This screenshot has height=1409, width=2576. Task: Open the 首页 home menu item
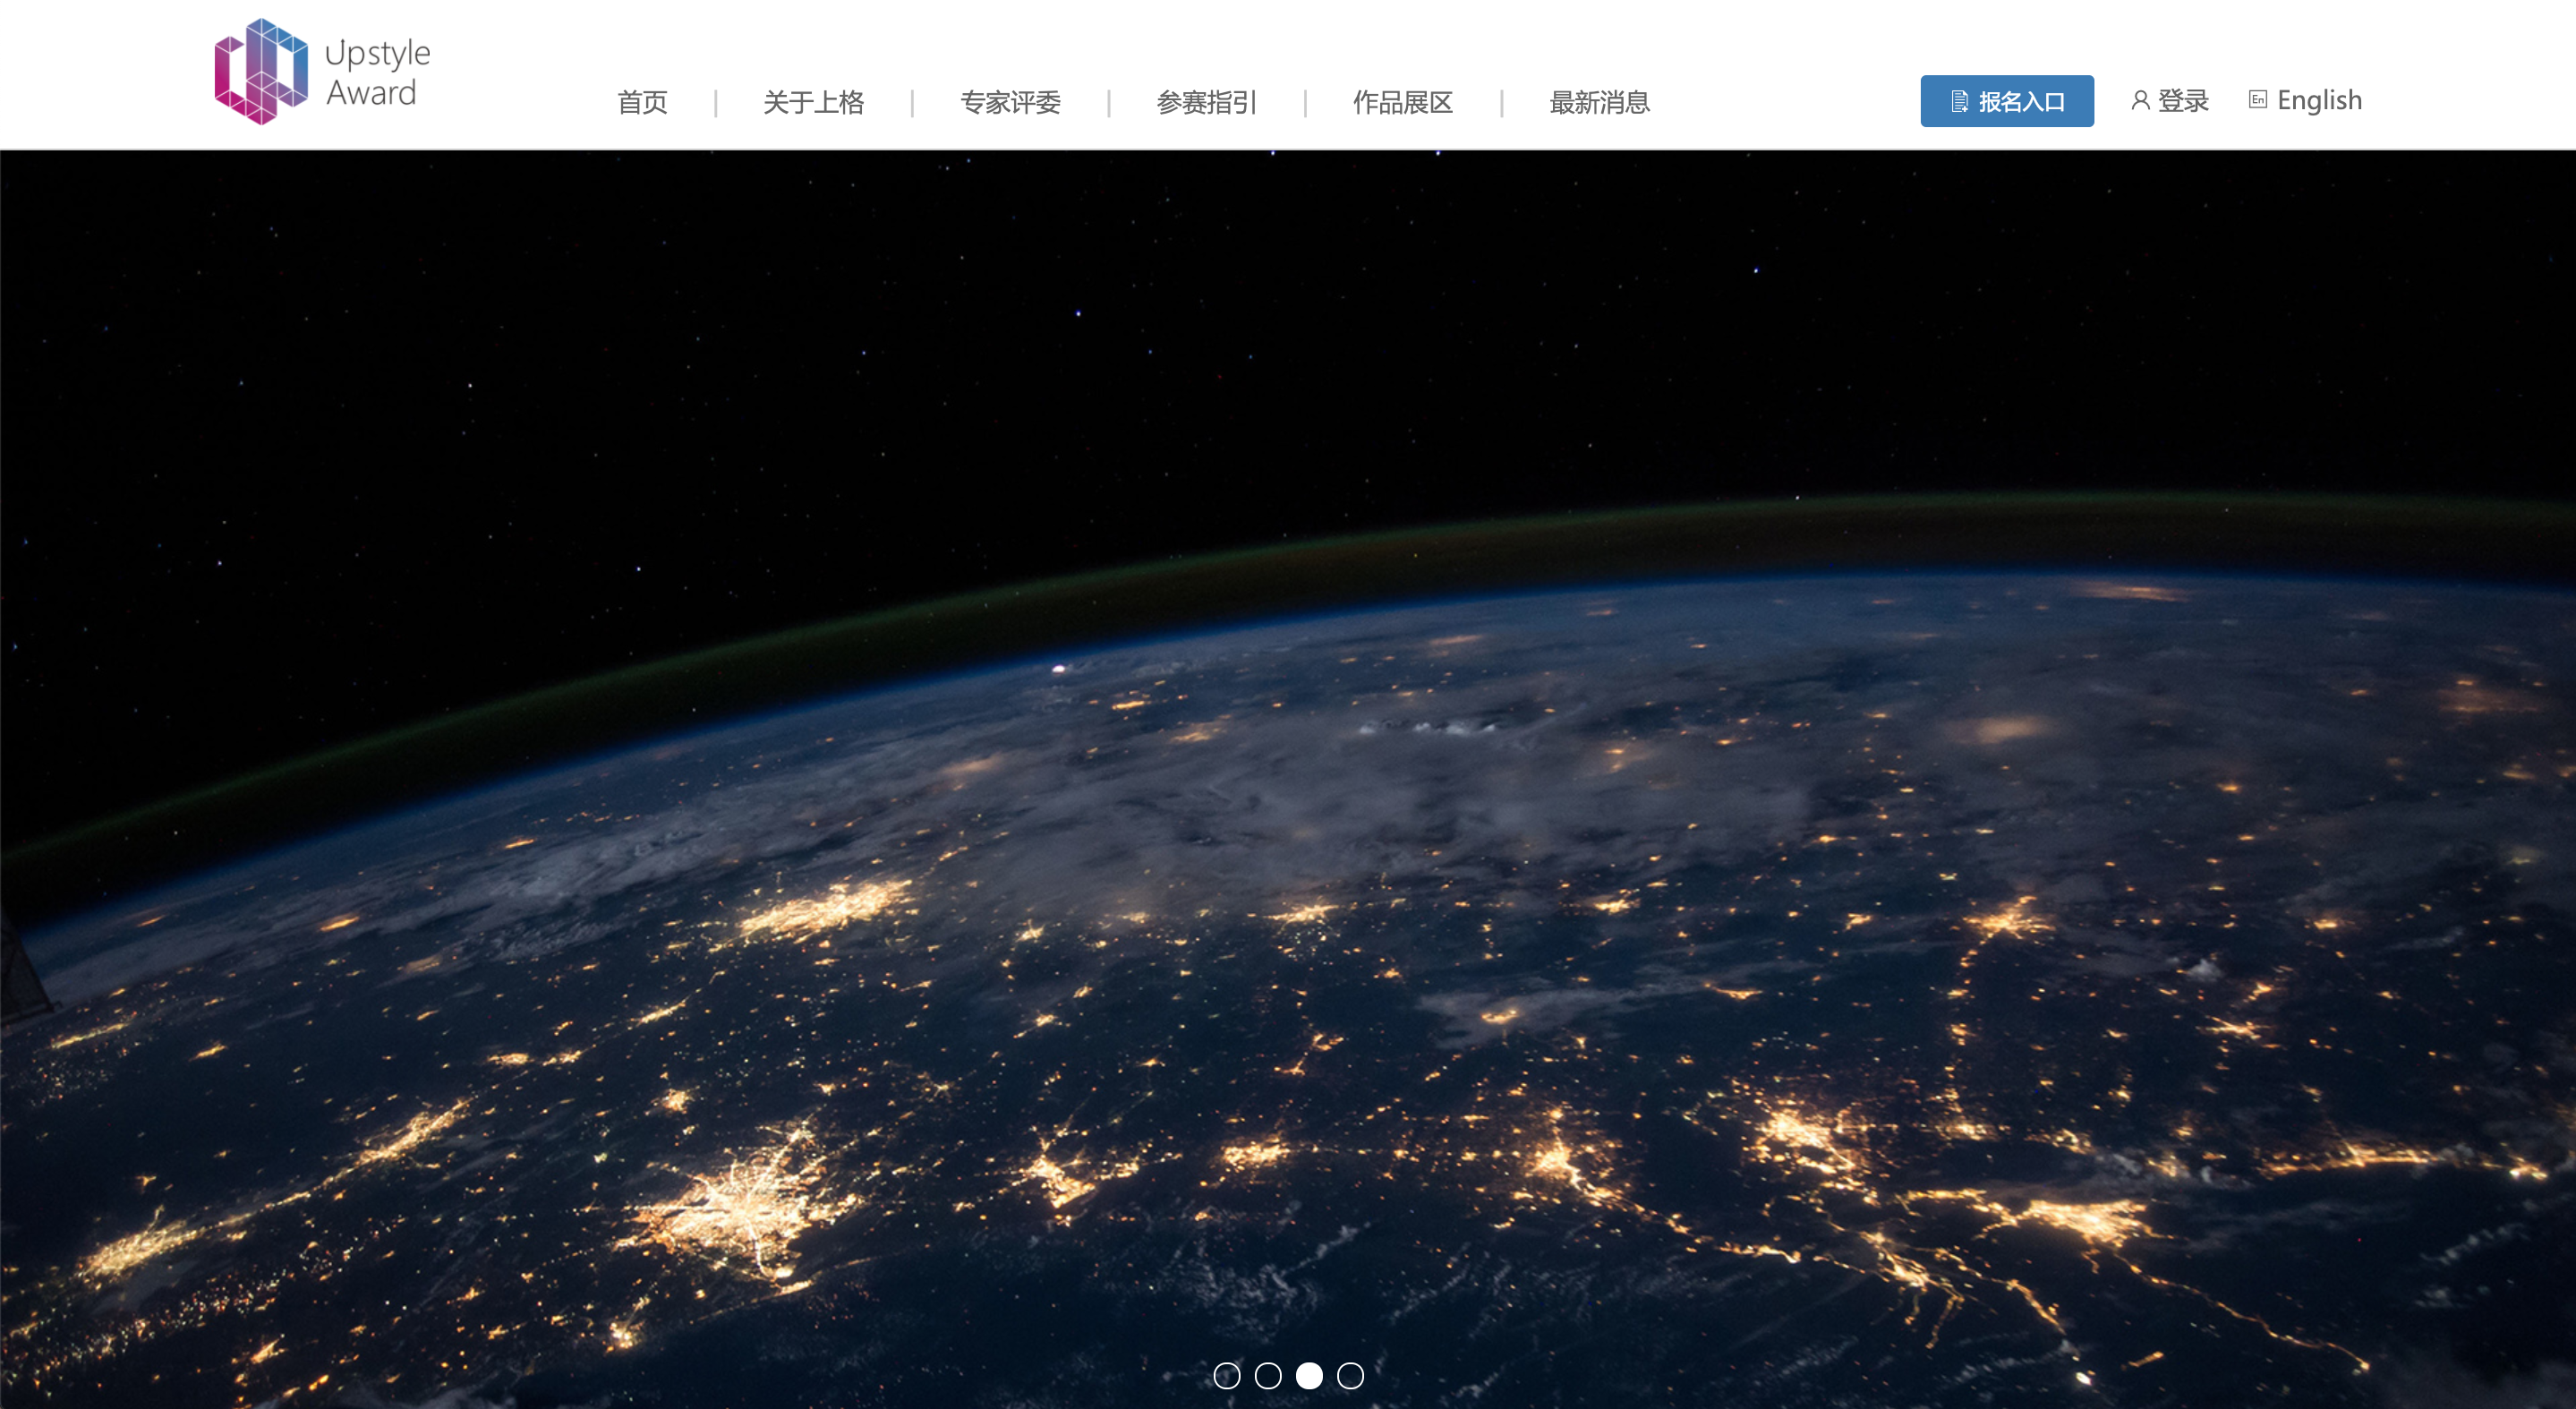tap(642, 102)
